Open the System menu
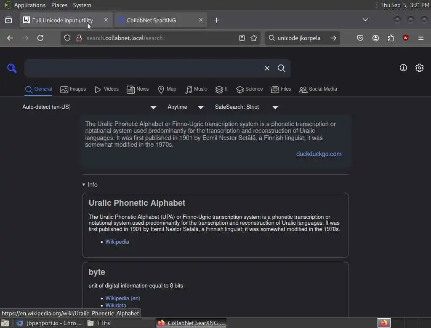The image size is (431, 328). click(82, 5)
